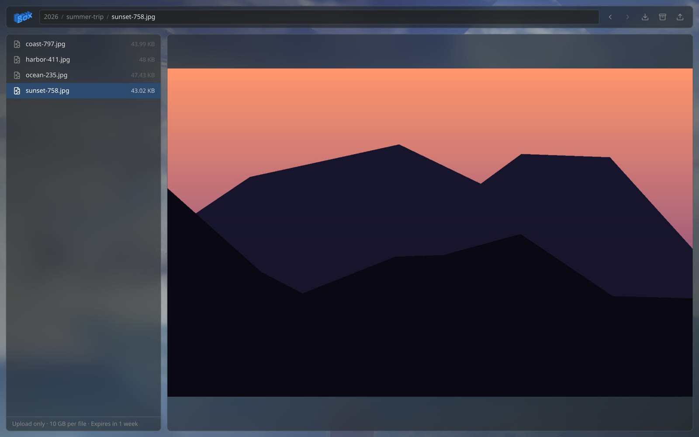Click the file icon beside coast-797.jpg
Viewport: 699px width, 437px height.
point(17,44)
